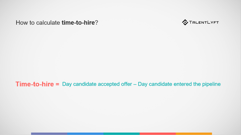Pick the purple segment of bottom bar

(x=49, y=134)
